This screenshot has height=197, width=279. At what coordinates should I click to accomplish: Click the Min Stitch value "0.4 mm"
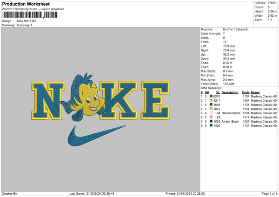tap(228, 75)
